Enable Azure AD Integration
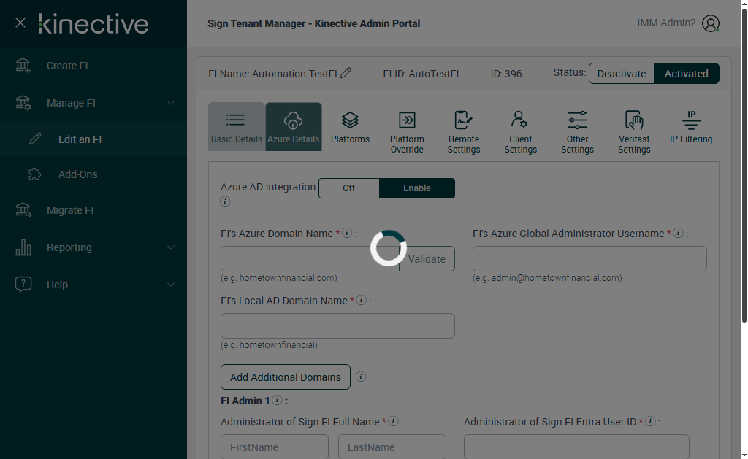The width and height of the screenshot is (748, 459). point(417,188)
